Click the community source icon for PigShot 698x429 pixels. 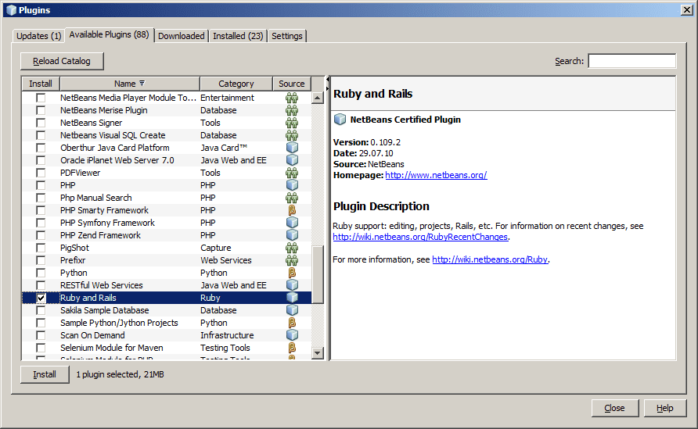point(292,248)
